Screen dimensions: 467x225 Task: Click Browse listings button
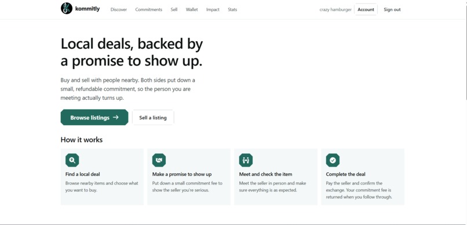coord(94,117)
